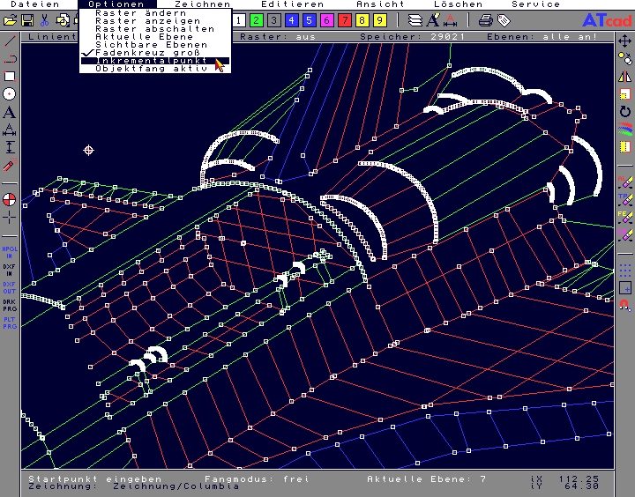Screen dimensions: 635x497
Task: Pick the circle drawing tool
Action: (x=10, y=93)
